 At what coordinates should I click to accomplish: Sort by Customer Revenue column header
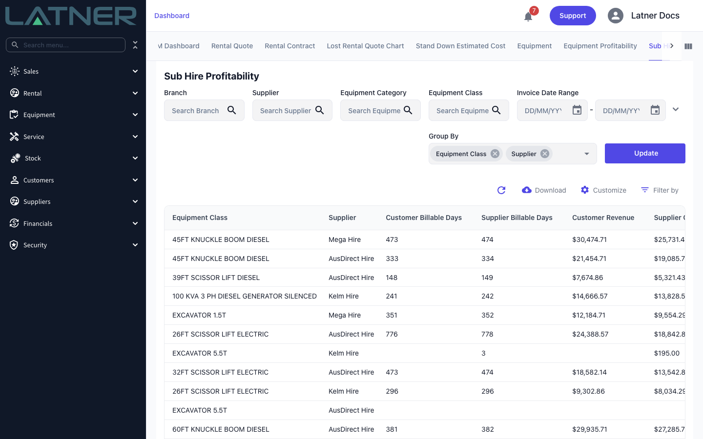click(603, 218)
